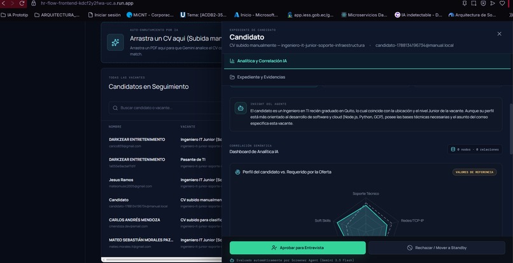Bookmark the page with the heart icon
Viewport: 513px width, 263px height.
[502, 3]
